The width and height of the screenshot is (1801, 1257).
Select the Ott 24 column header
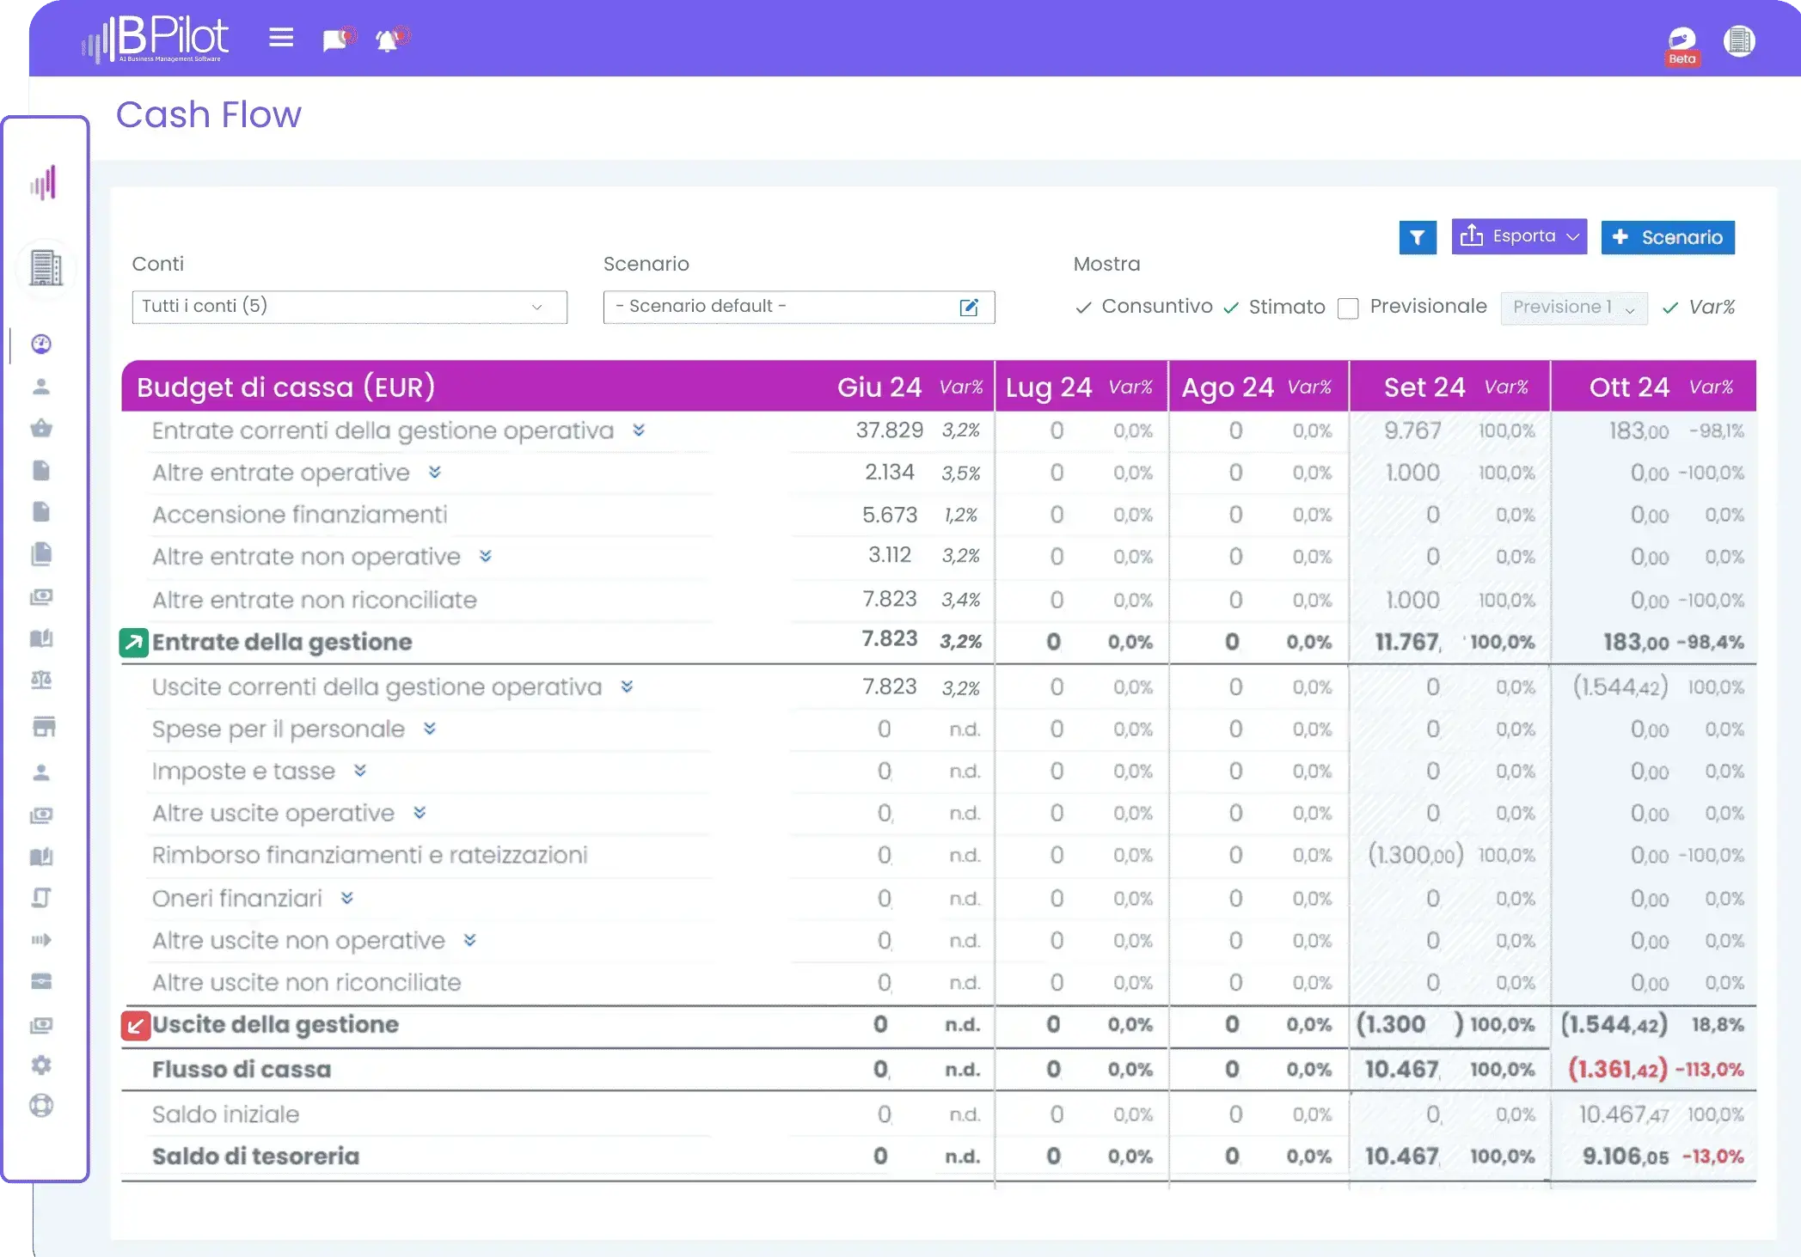1629,387
